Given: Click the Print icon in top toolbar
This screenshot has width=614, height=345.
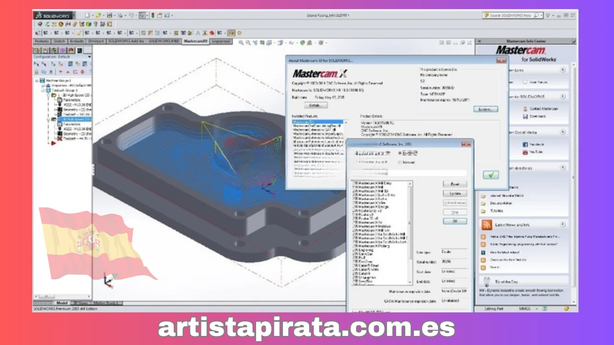Looking at the screenshot, I should point(120,15).
